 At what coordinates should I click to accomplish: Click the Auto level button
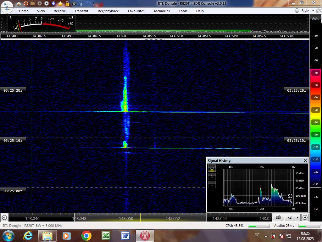(316, 19)
